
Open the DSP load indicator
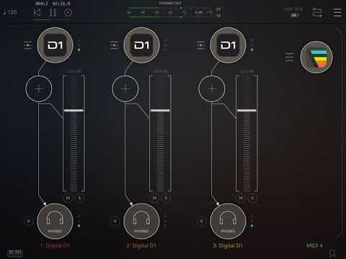pos(294,12)
